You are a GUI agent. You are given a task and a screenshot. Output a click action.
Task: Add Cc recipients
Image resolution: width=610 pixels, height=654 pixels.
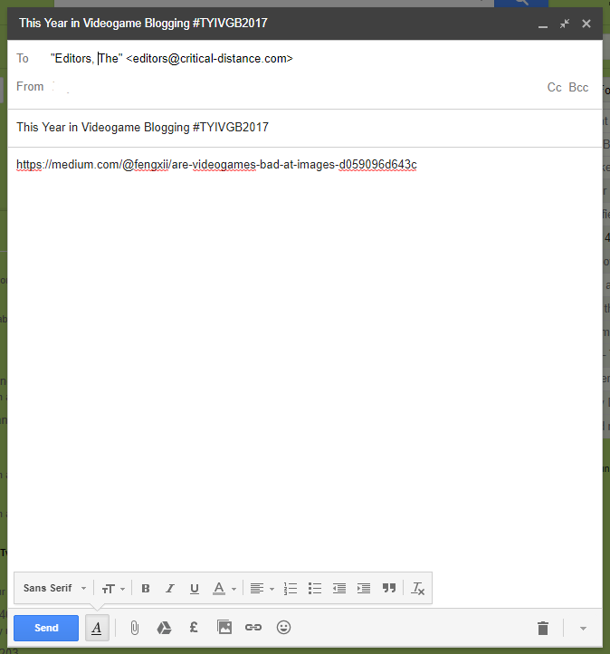tap(554, 87)
